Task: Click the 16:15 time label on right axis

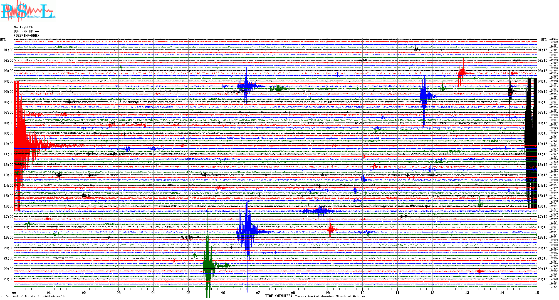Action: (542, 206)
